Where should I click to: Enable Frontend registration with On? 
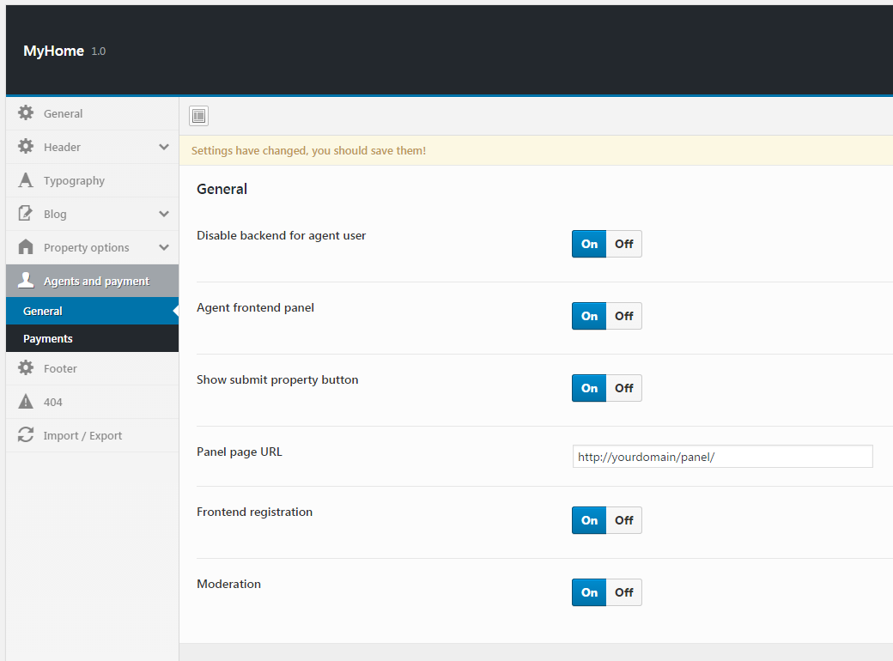click(x=589, y=520)
